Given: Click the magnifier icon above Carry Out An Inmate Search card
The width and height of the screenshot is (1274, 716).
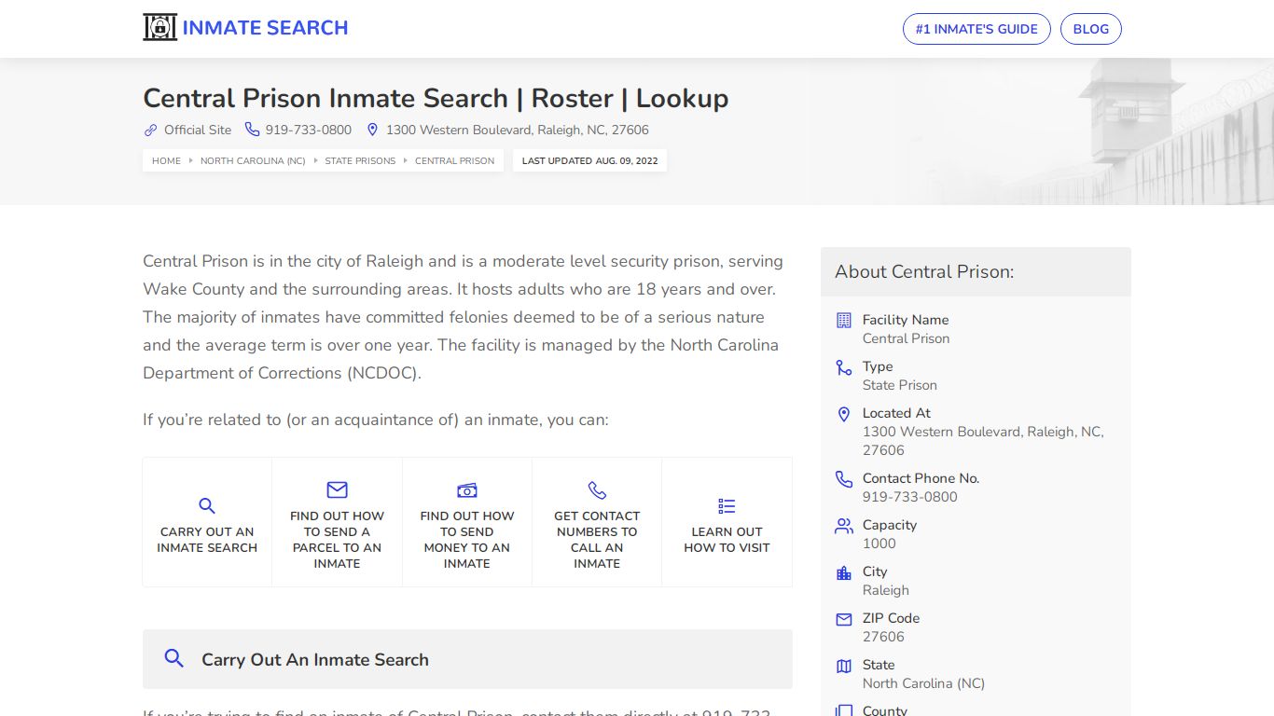Looking at the screenshot, I should [207, 506].
